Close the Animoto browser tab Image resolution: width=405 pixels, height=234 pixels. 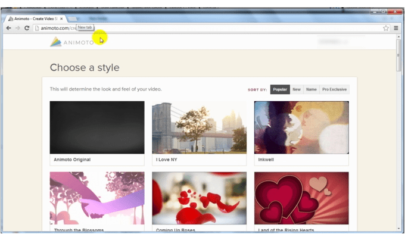(x=61, y=18)
